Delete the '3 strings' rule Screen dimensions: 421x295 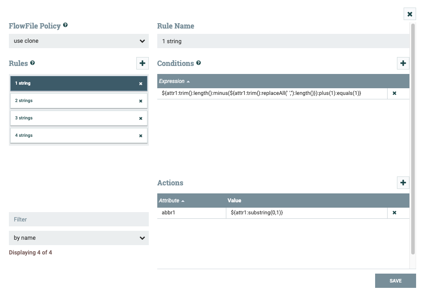pyautogui.click(x=141, y=119)
